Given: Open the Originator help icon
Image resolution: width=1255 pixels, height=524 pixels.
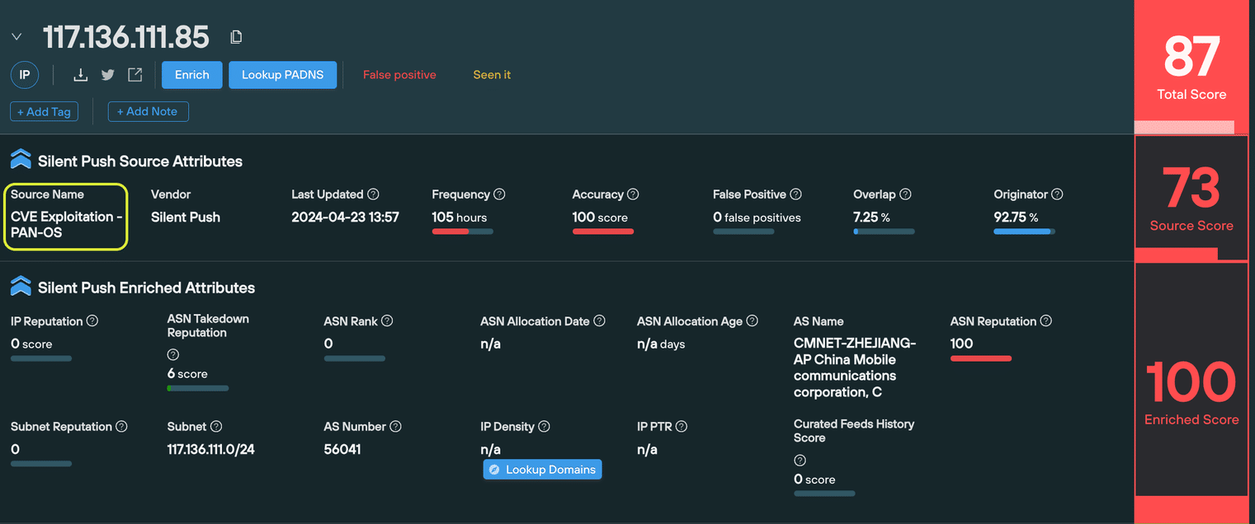Looking at the screenshot, I should point(1057,194).
